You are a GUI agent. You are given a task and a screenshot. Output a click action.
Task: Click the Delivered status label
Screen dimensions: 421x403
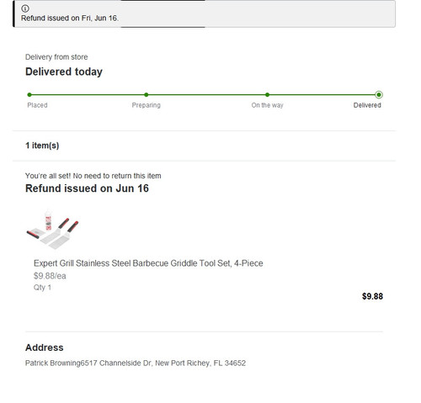(367, 105)
